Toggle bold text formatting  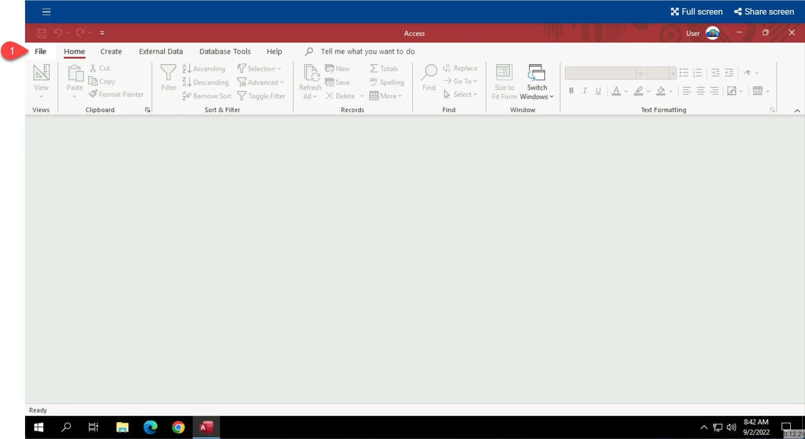571,91
